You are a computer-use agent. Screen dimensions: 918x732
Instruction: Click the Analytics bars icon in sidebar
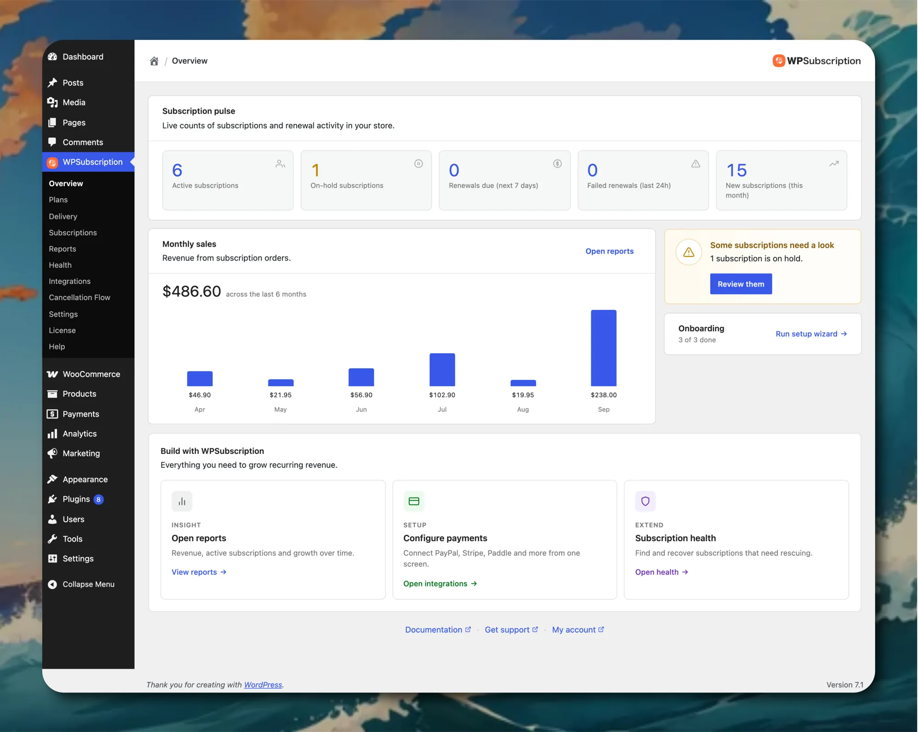(52, 434)
